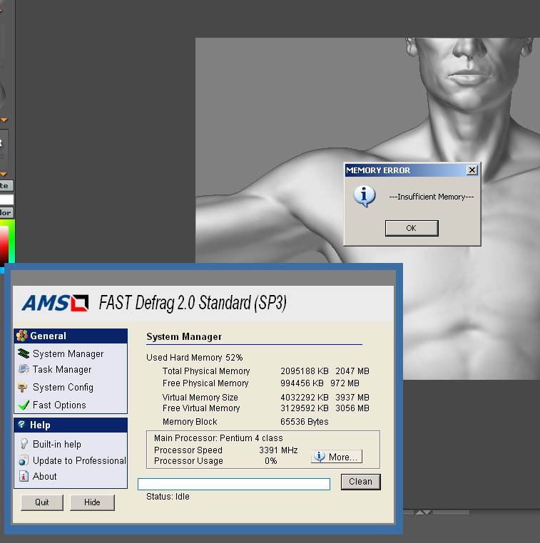Click '3129592 KB' free virtual memory value
Viewport: 540px width, 543px height.
tap(305, 408)
